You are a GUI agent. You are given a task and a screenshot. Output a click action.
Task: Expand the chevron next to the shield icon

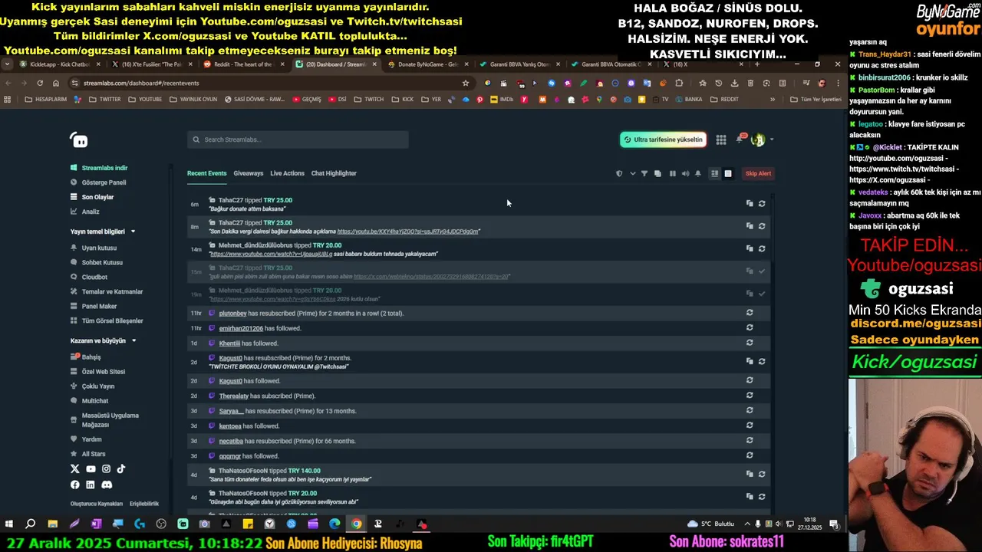point(632,173)
